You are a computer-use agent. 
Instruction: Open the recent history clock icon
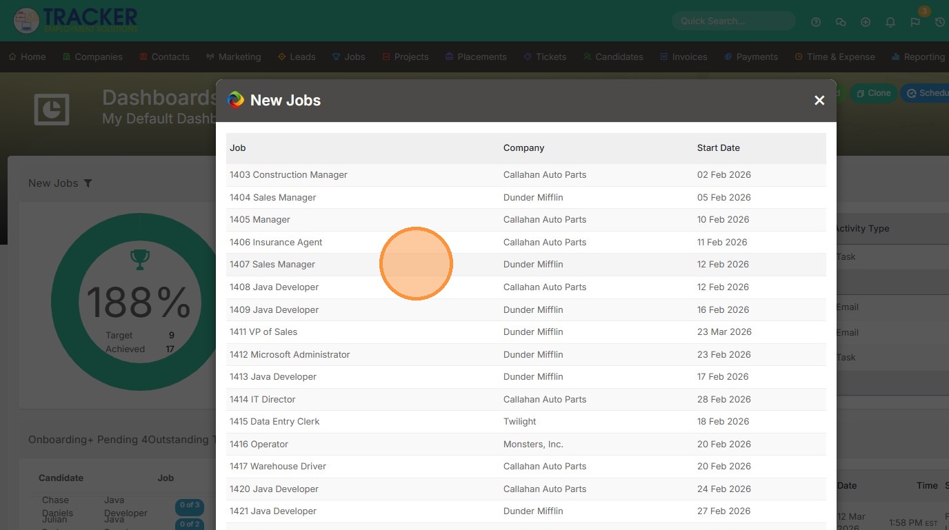point(940,22)
